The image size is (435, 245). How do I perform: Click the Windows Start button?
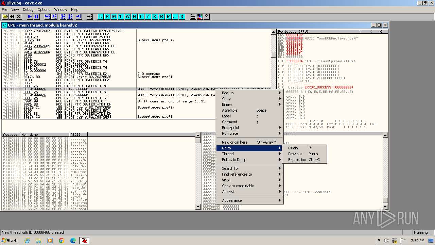10,241
